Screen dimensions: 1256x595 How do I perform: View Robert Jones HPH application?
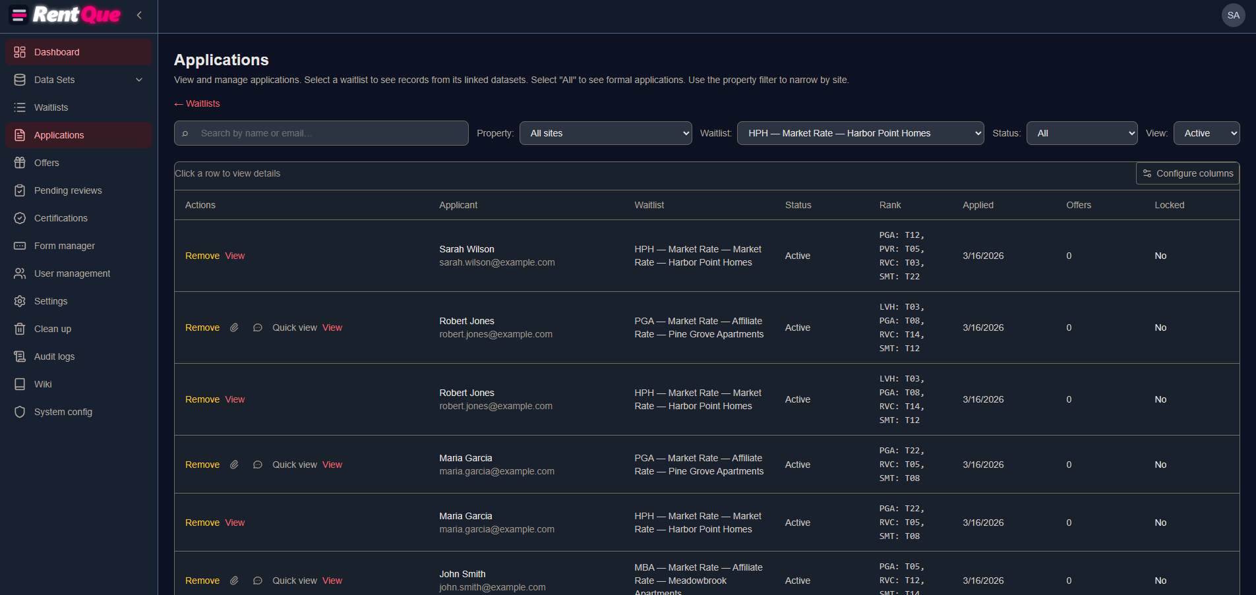(x=235, y=399)
